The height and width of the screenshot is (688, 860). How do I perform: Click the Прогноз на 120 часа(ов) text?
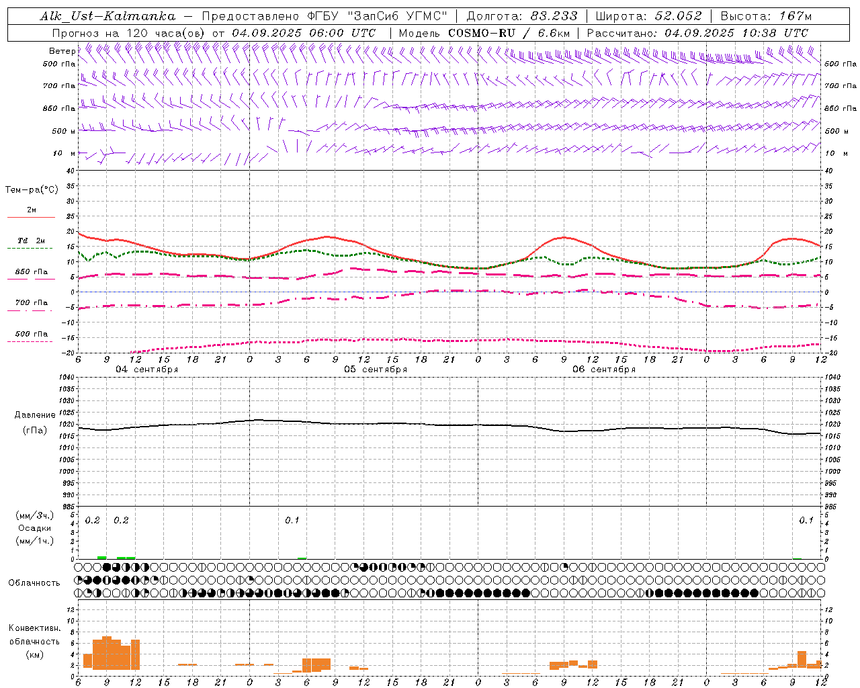point(129,33)
